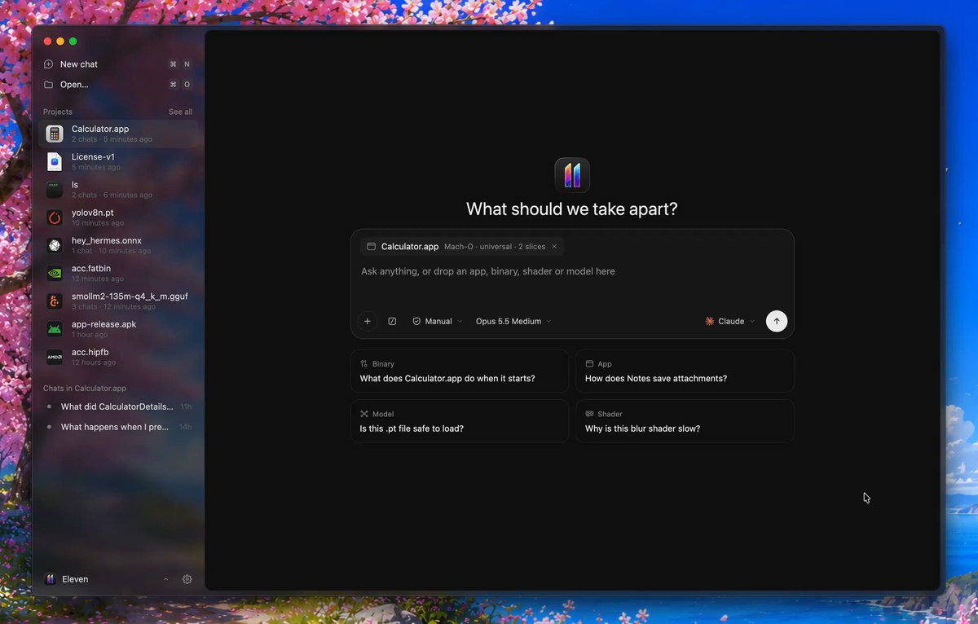Click the Open... label in sidebar
Screen dimensions: 978x624
click(74, 85)
